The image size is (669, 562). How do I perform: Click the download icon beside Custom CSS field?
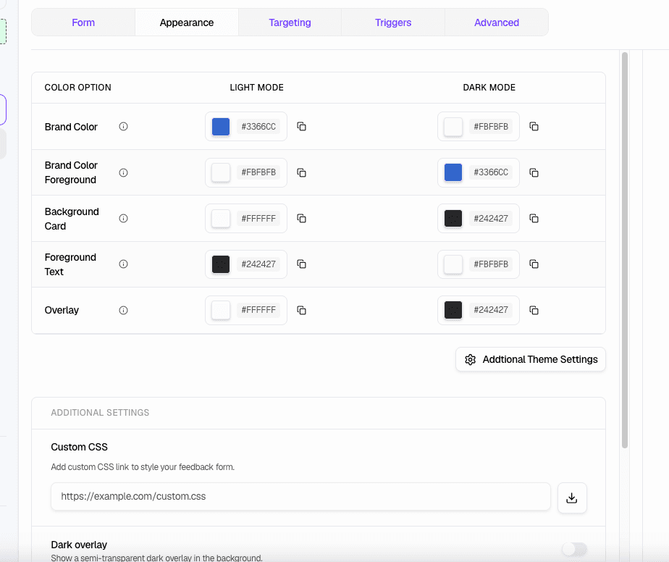pyautogui.click(x=572, y=497)
